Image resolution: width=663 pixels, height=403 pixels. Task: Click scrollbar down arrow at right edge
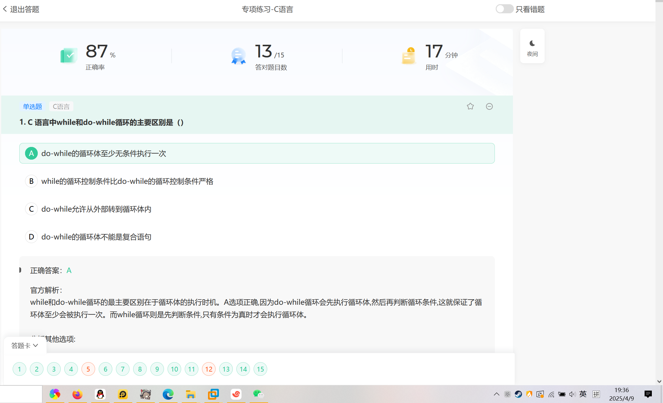point(659,382)
